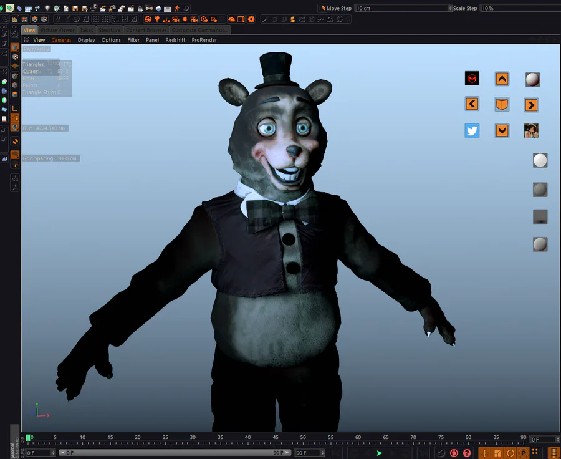Click the white sphere material swatch at top

(x=532, y=79)
